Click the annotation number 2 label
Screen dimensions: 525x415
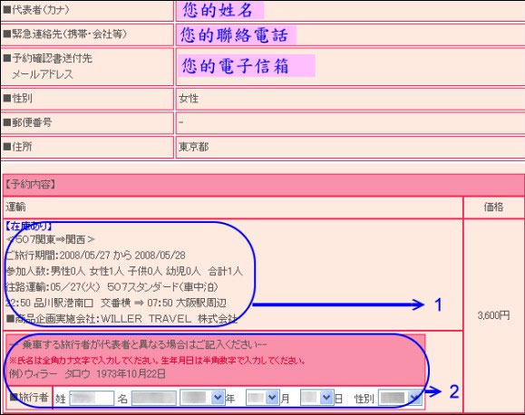pyautogui.click(x=454, y=391)
